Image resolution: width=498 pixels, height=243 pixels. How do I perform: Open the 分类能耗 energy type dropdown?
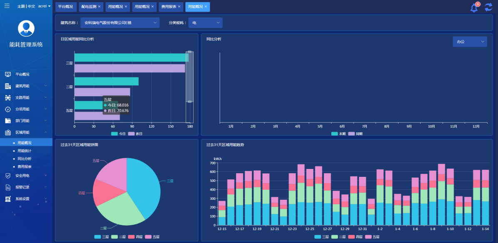click(205, 23)
